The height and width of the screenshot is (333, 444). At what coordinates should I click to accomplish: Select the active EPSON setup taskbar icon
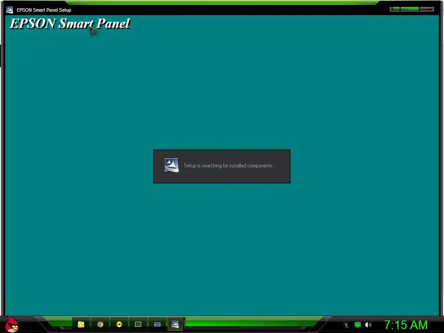point(176,324)
